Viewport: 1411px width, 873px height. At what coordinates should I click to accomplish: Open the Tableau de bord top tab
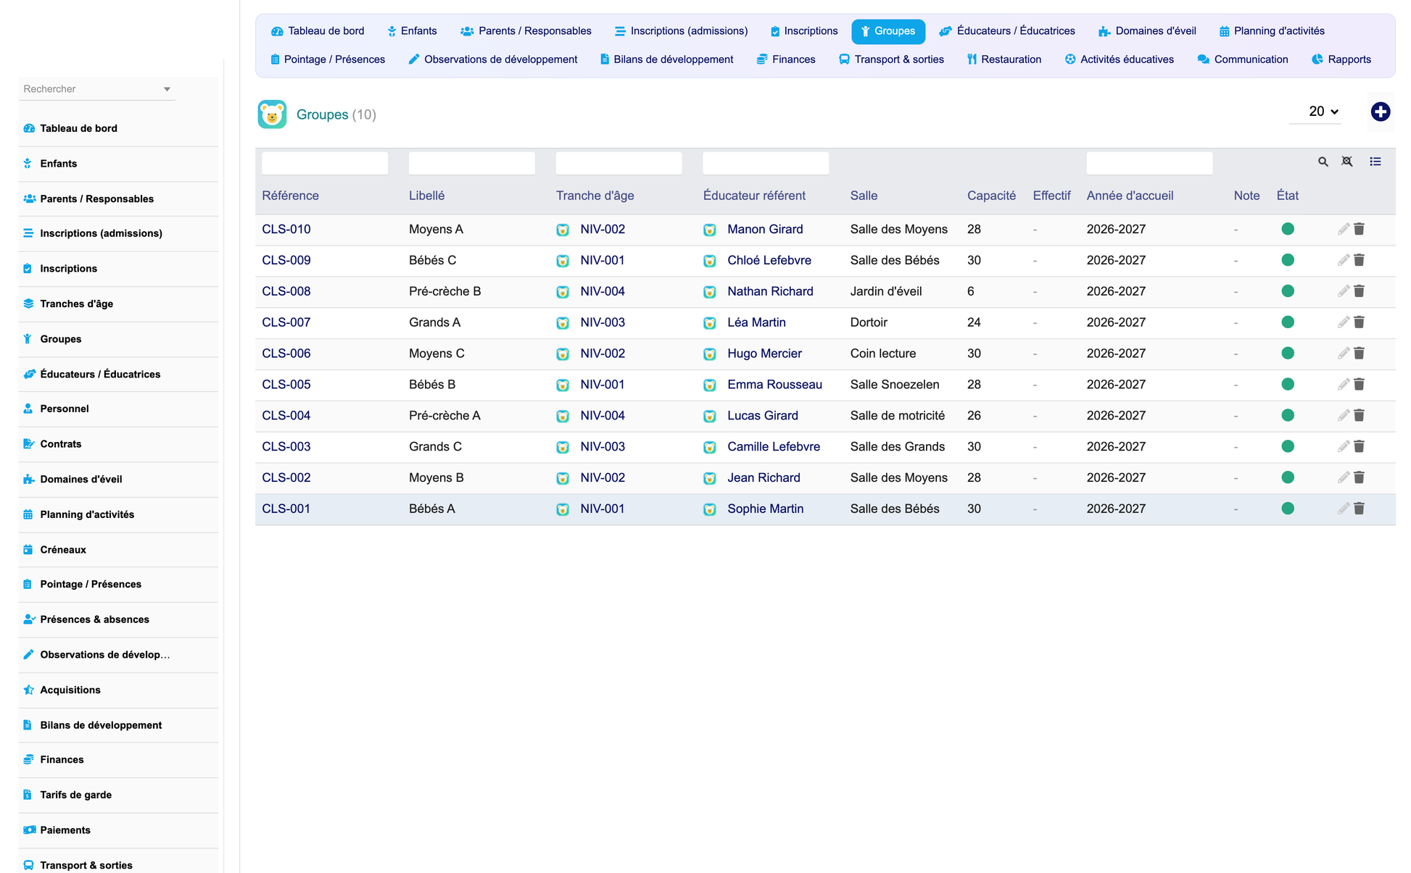pos(318,31)
